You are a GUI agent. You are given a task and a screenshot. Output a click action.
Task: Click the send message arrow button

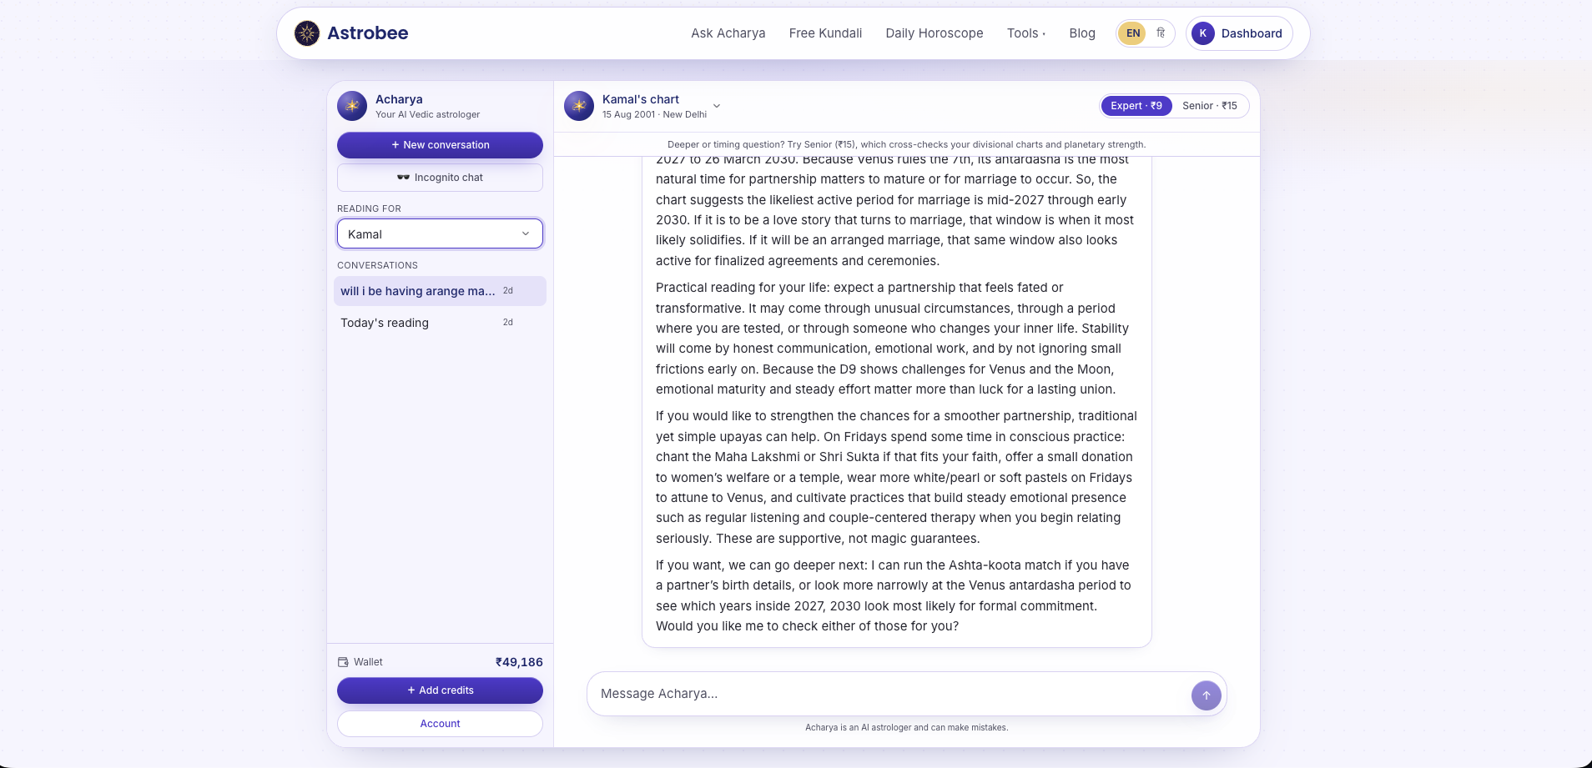(1206, 695)
